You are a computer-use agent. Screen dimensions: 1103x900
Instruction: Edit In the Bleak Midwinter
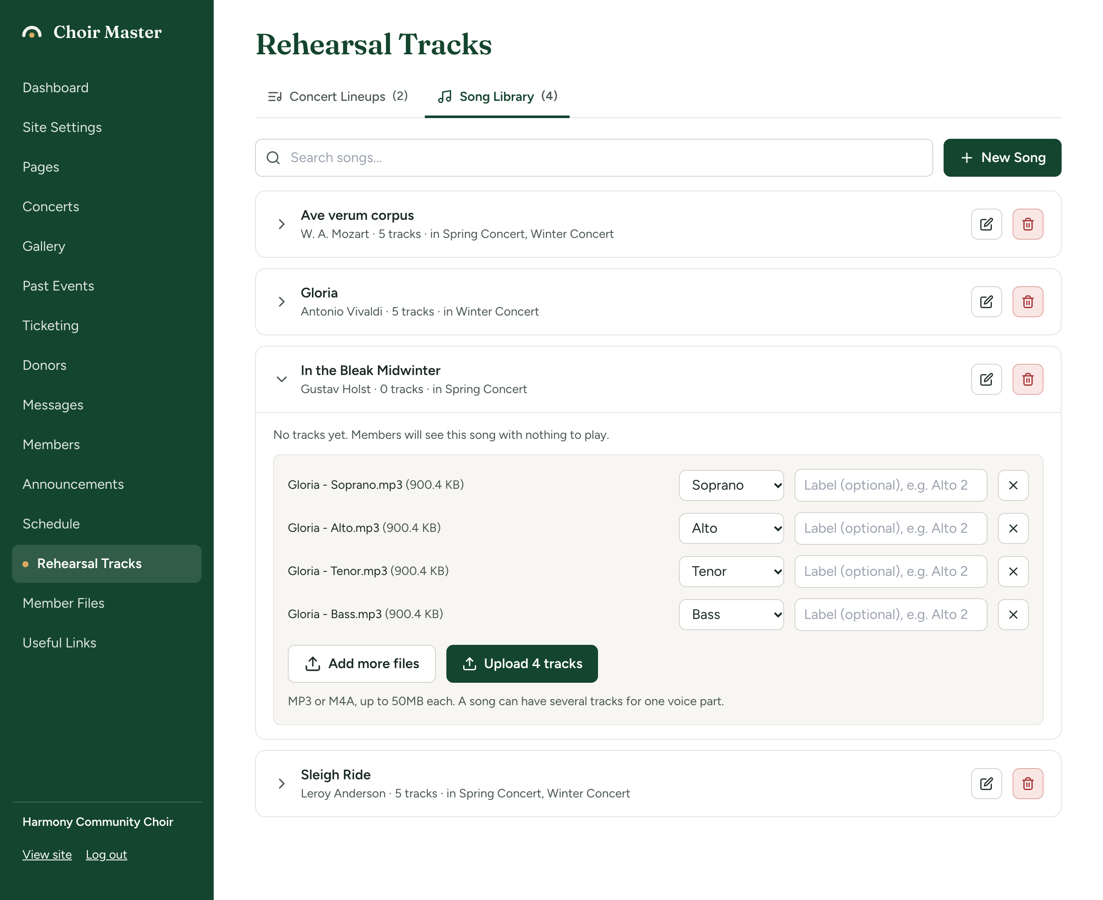pos(986,379)
